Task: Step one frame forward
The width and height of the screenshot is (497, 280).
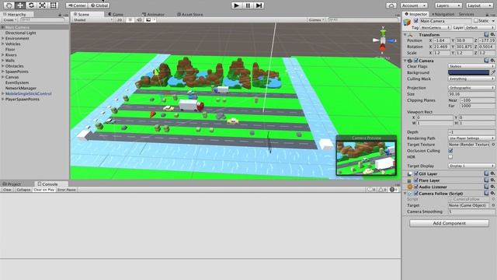Action: pos(259,5)
